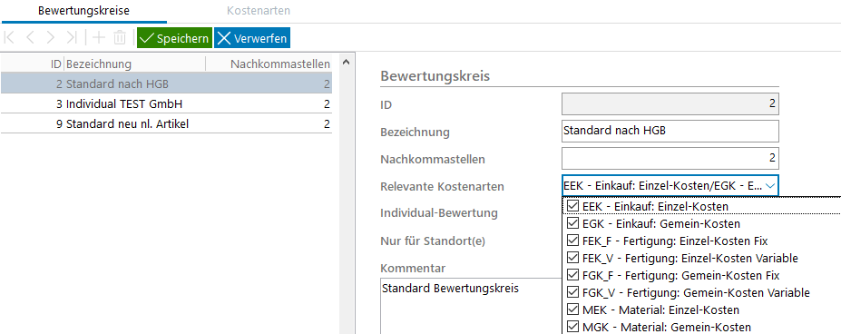
Task: Select row Standard neu nl. Artikel
Action: [166, 124]
